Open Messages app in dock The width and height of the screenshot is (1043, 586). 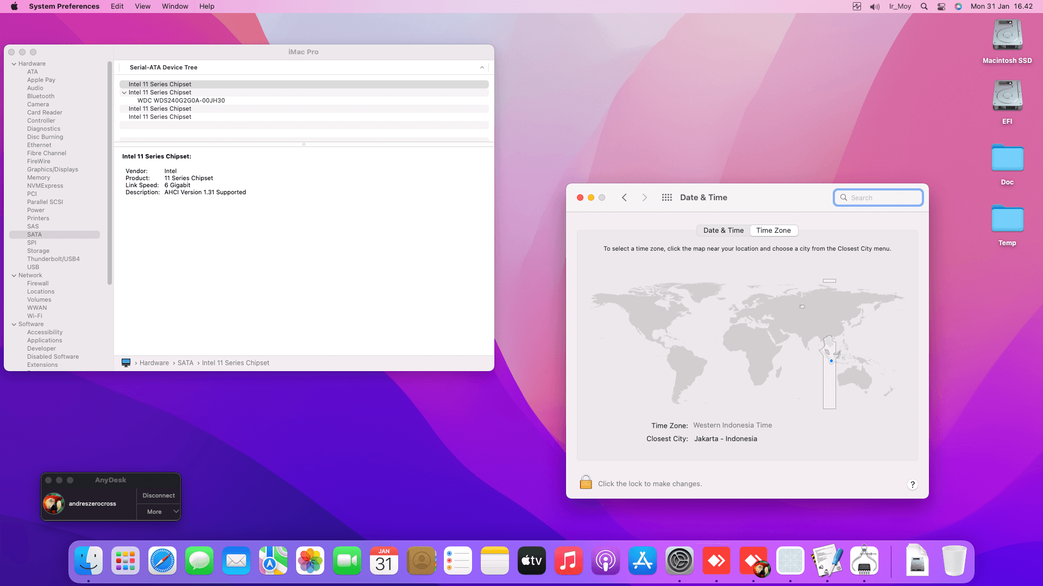click(199, 560)
